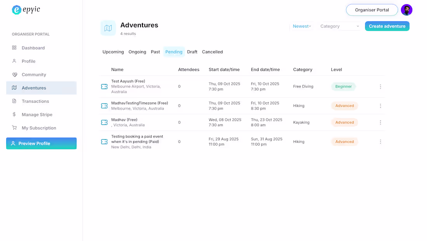
Task: Click the epyic logo icon
Action: (x=17, y=10)
